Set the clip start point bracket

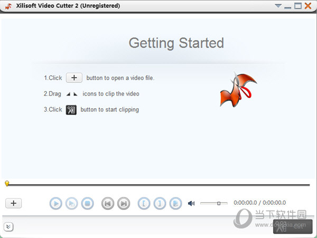tap(144, 204)
